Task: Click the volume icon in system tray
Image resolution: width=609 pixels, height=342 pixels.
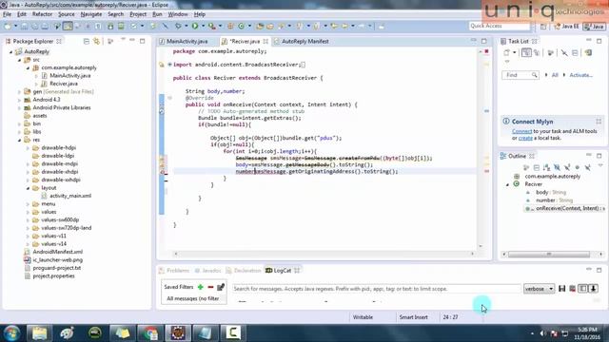Action: (x=543, y=333)
